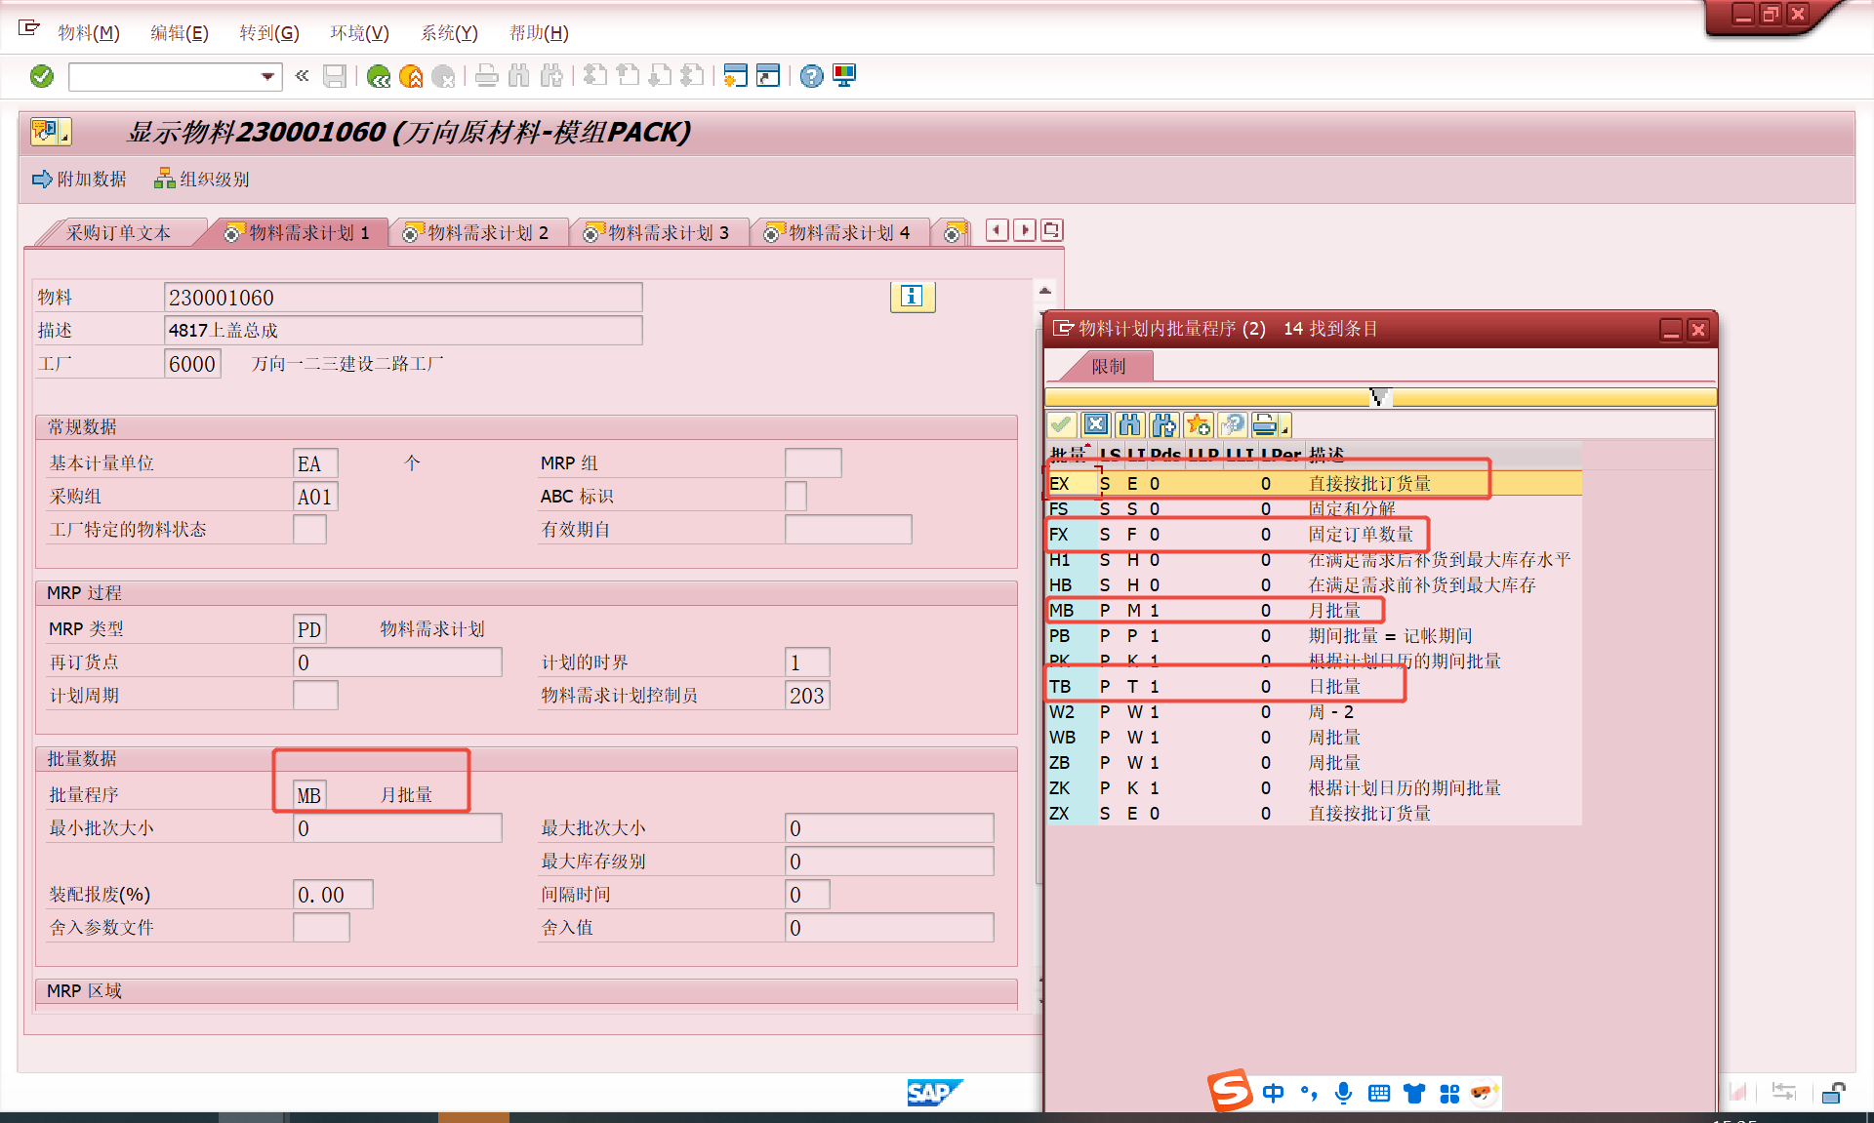
Task: Click the 附加数据 button
Action: click(x=80, y=180)
